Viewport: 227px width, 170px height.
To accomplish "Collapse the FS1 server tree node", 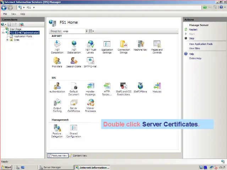I will (x=3, y=33).
